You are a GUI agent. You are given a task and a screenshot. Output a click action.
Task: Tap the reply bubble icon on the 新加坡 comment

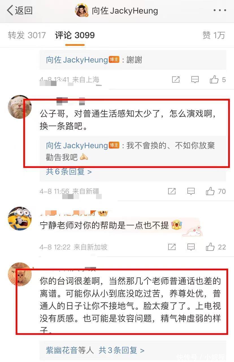pyautogui.click(x=191, y=247)
